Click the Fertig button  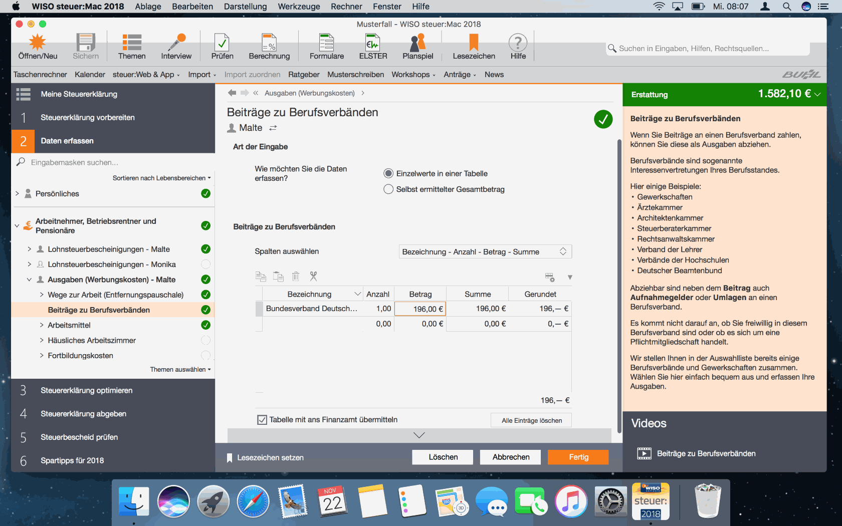click(578, 457)
